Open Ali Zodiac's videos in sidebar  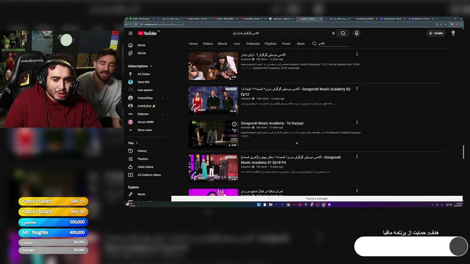click(149, 175)
